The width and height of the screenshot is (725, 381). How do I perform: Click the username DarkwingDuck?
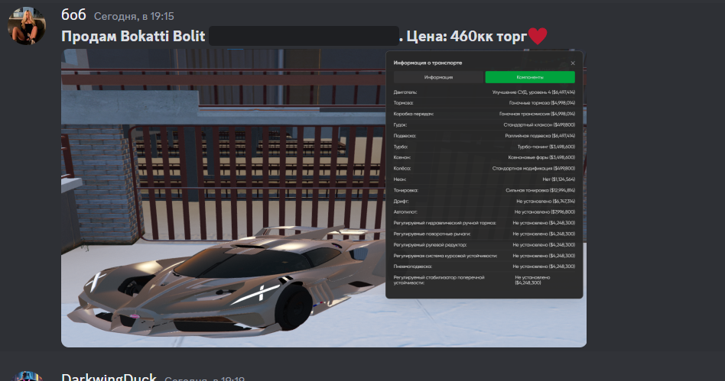(109, 377)
